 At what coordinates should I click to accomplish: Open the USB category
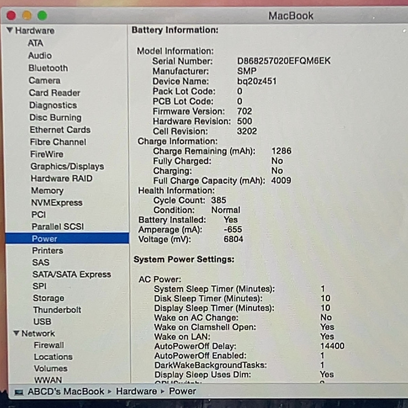coord(42,321)
